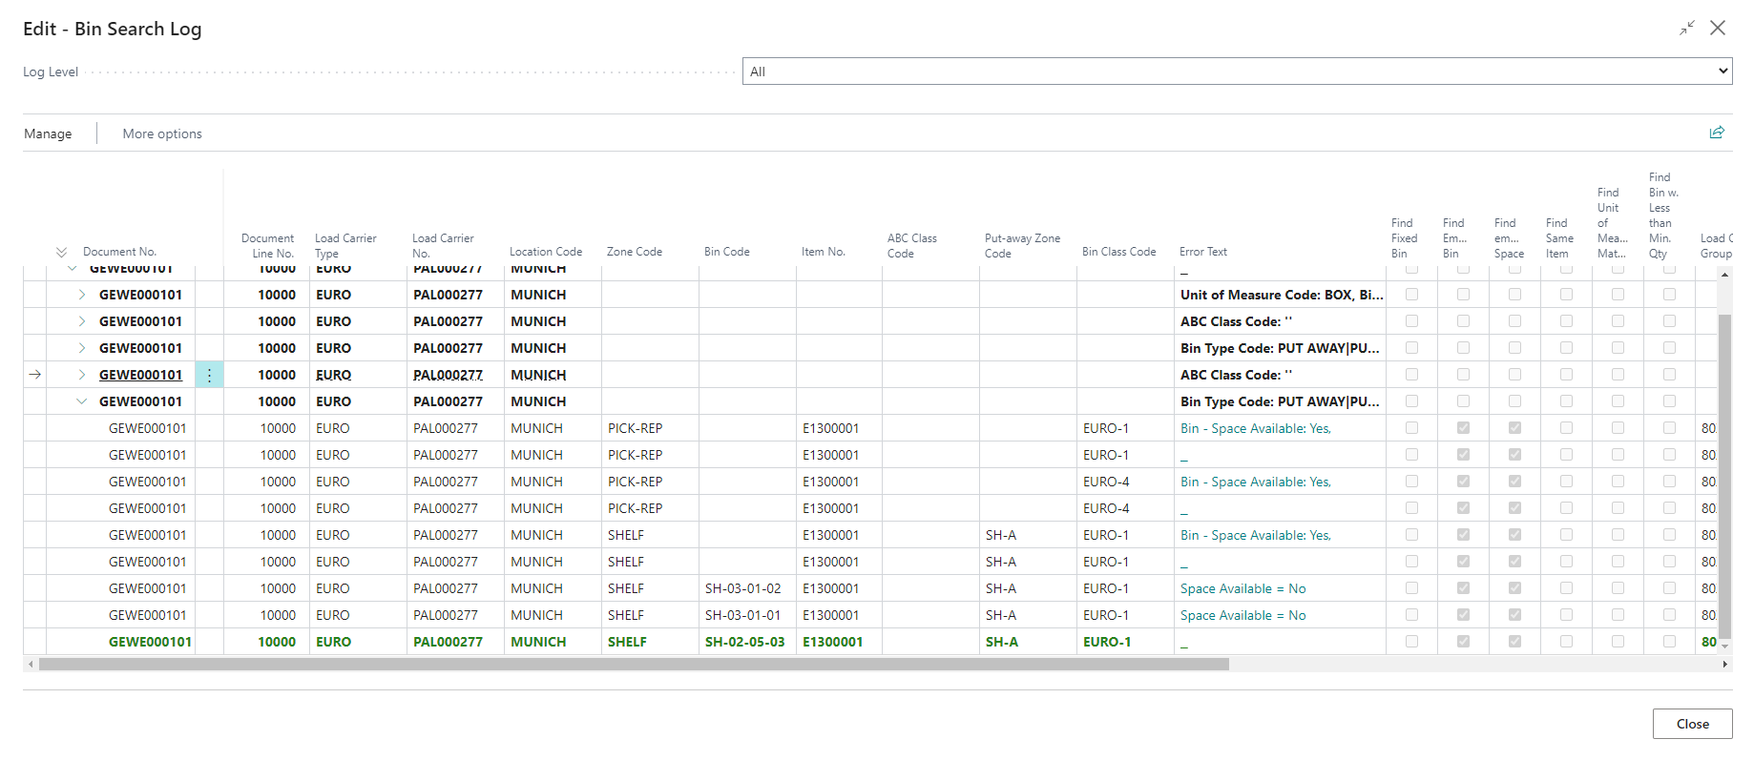
Task: Toggle Find Empty Bin checkbox in SH-03-01-01 row
Action: tap(1463, 615)
